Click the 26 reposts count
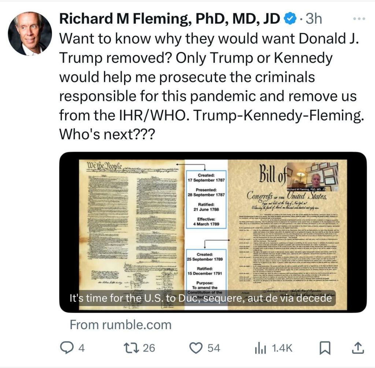This screenshot has height=368, width=375. pos(149,347)
